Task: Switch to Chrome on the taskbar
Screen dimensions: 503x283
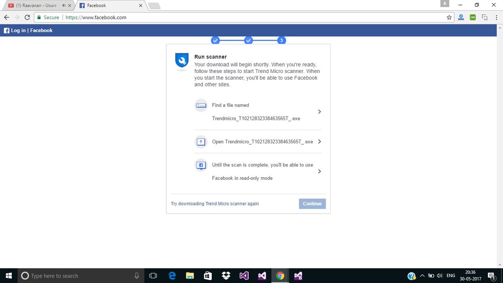Action: click(280, 276)
